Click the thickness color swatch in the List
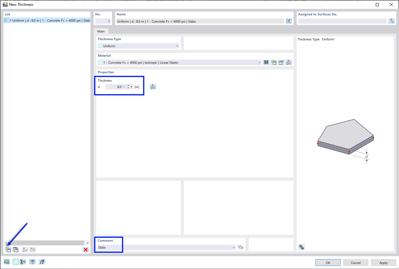This screenshot has height=269, width=399. [x=6, y=20]
